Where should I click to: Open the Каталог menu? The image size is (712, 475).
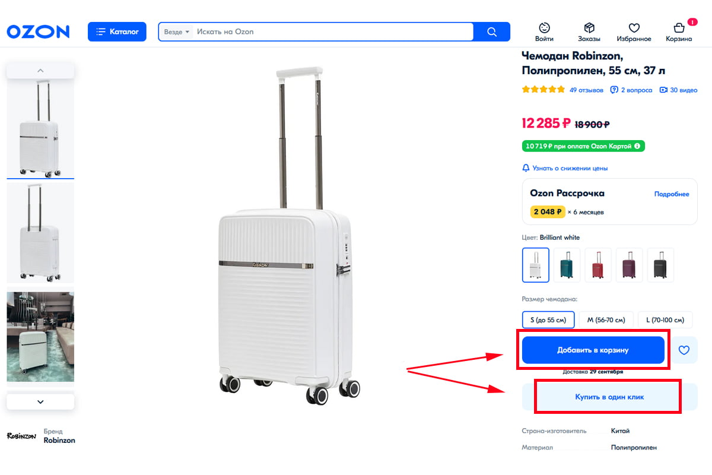pos(117,31)
